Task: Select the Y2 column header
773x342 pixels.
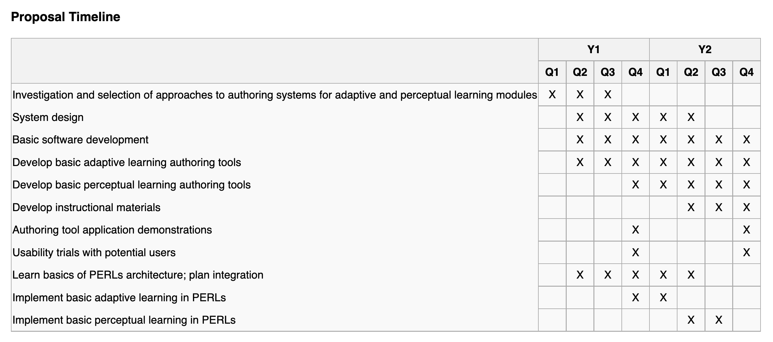Action: point(705,49)
